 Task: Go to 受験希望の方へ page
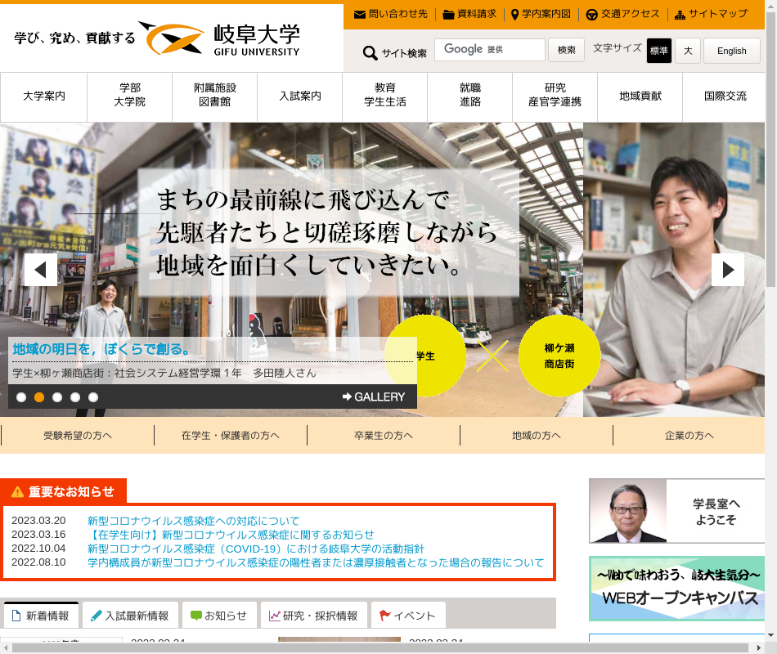tap(78, 436)
